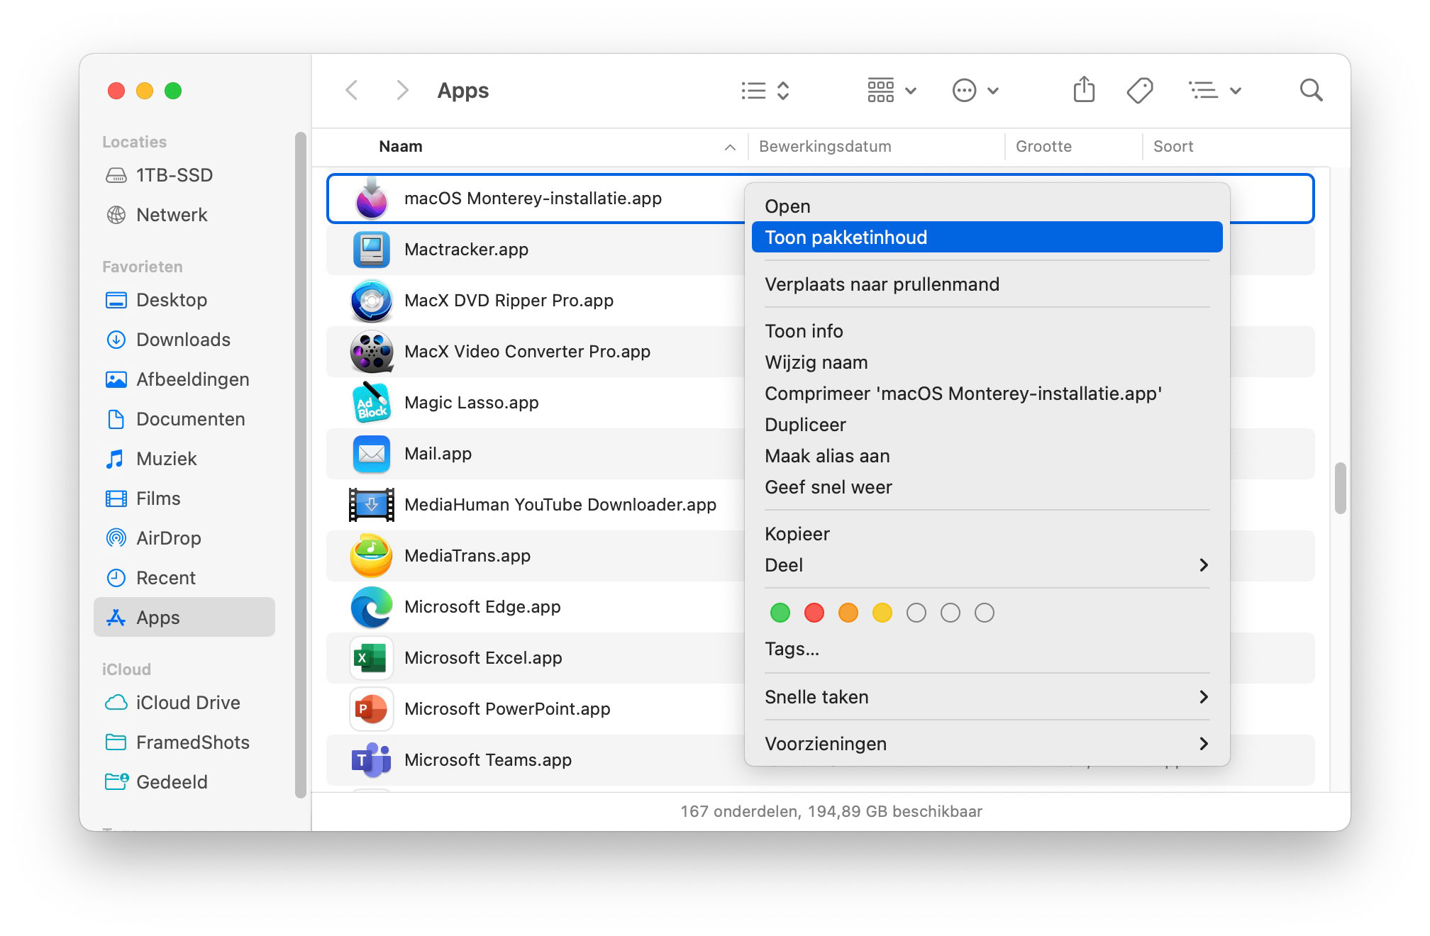Screen dimensions: 1430x936
Task: Select Netwerk in the sidebar
Action: pos(184,215)
